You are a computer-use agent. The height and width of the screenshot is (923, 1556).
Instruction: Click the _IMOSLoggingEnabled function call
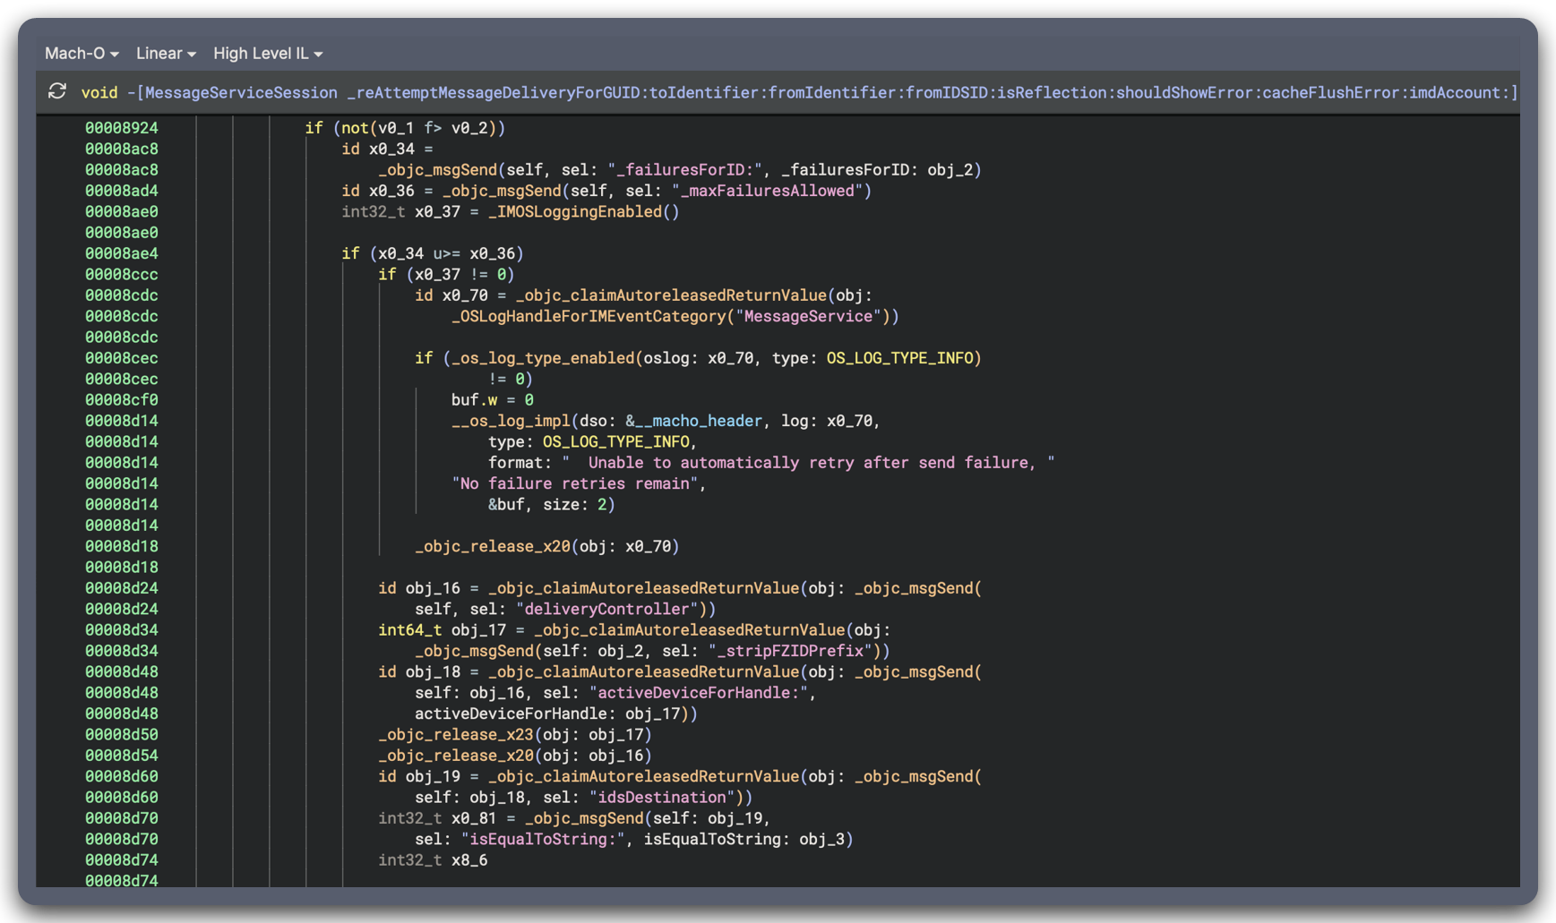pyautogui.click(x=583, y=212)
